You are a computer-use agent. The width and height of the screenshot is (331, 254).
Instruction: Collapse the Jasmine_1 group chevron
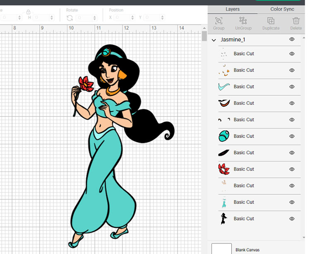coord(213,40)
